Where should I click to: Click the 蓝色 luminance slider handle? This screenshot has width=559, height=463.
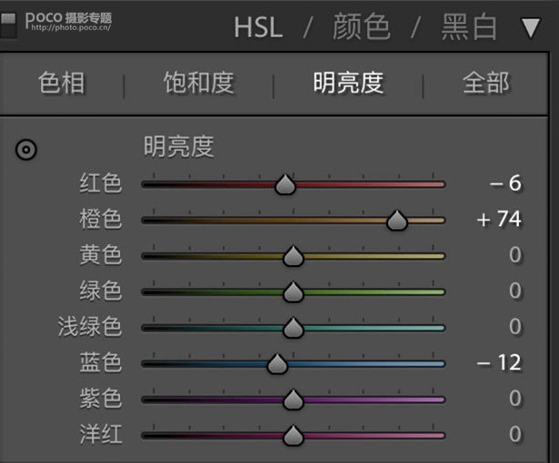pyautogui.click(x=277, y=364)
